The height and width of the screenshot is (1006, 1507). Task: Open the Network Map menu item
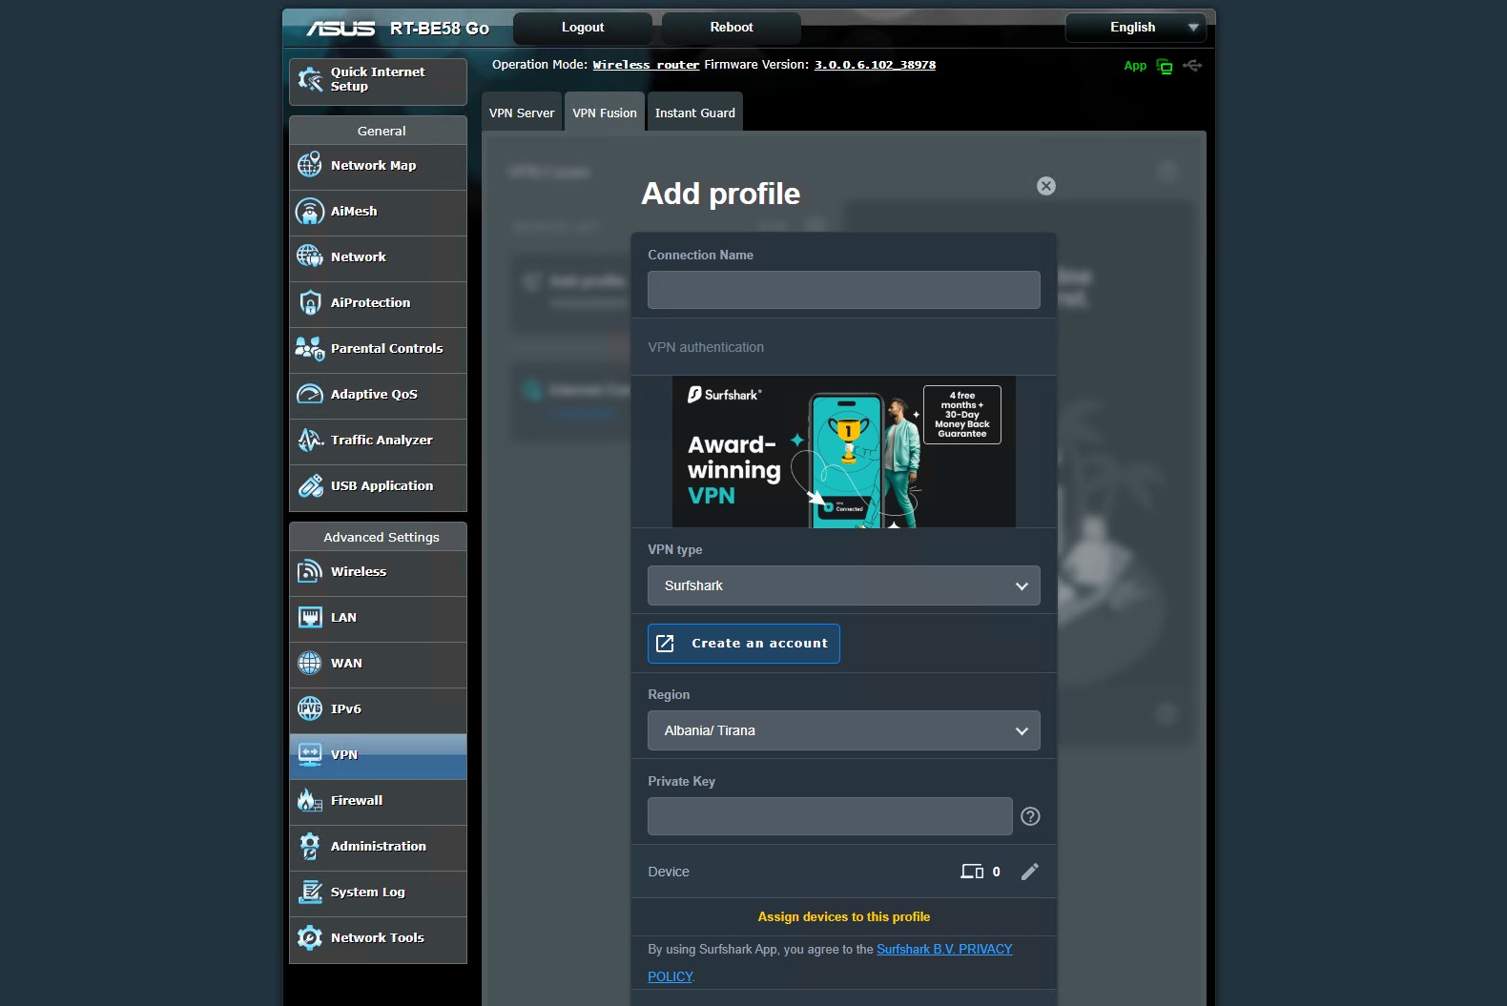[379, 166]
